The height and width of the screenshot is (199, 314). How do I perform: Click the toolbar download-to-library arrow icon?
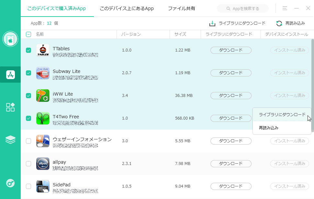point(212,23)
